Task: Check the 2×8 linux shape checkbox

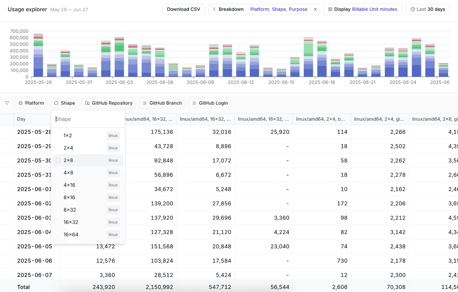Action: 58,160
